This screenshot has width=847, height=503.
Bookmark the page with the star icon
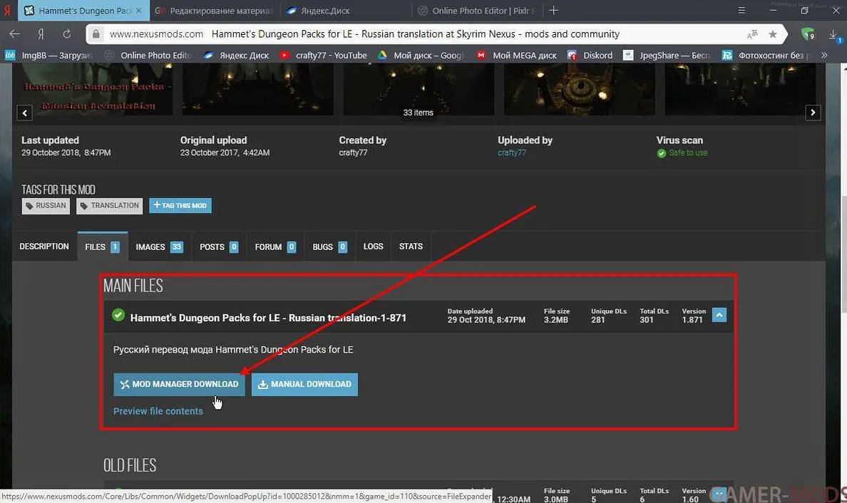point(773,34)
